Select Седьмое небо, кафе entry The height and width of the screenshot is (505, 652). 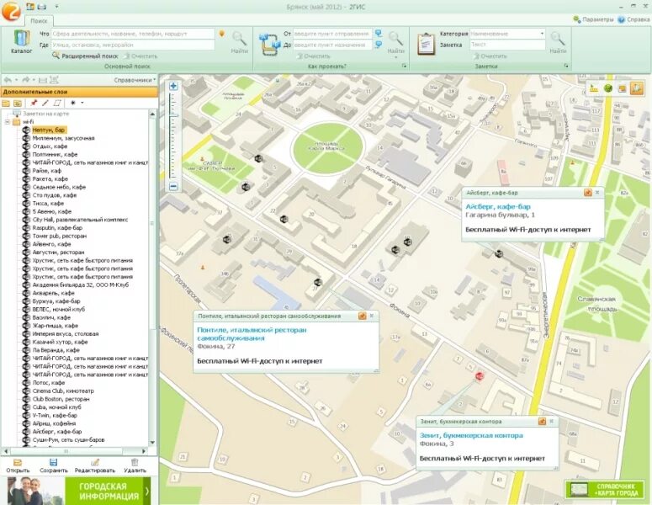pyautogui.click(x=59, y=187)
